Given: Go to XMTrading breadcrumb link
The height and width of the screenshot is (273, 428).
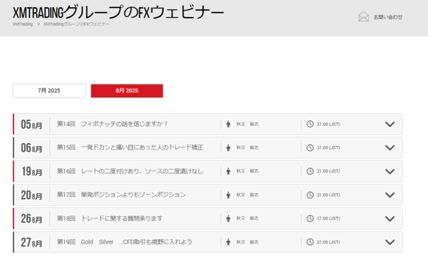Looking at the screenshot, I should click(23, 24).
